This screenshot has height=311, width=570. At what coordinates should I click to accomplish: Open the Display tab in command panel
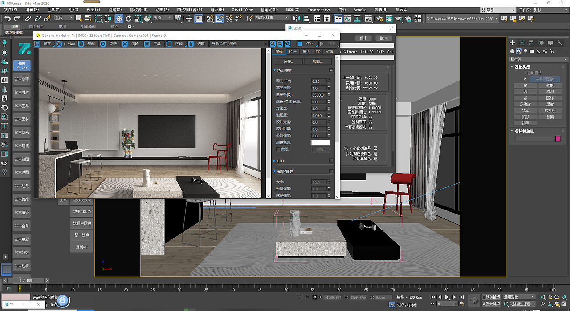[x=550, y=43]
